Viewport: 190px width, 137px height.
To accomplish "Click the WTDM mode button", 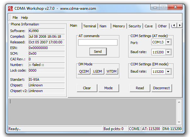I will pyautogui.click(x=112, y=71).
